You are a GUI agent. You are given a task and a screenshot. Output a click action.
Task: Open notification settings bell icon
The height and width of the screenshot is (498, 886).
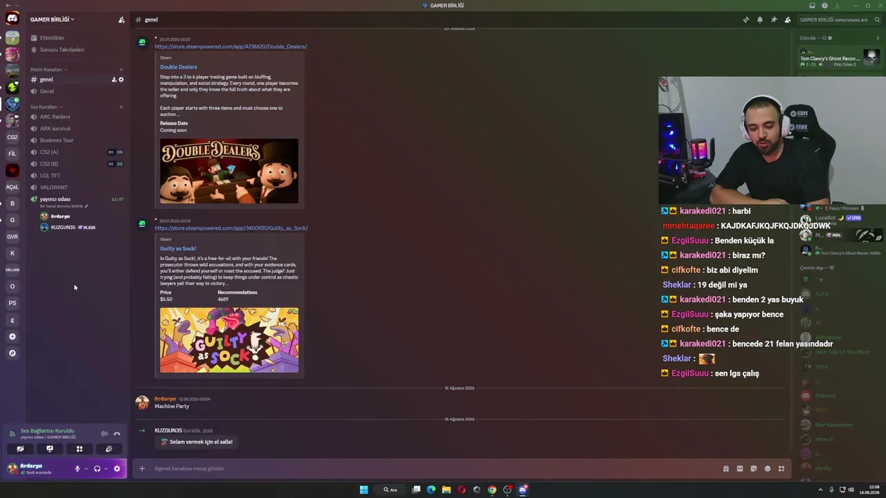click(759, 19)
